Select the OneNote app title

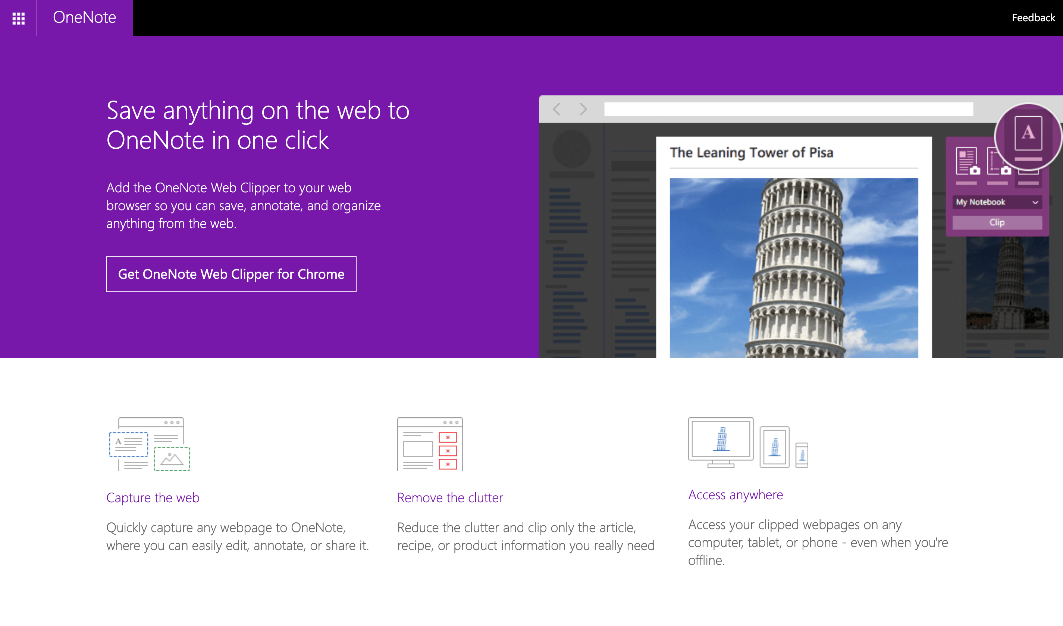tap(84, 17)
